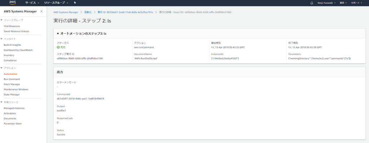Open Compliance in sidebar
The height and width of the screenshot is (143, 369).
point(10,60)
